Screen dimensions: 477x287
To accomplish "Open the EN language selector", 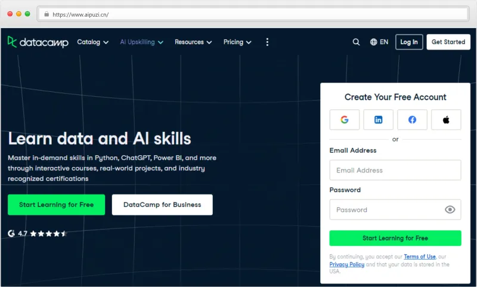I will [379, 42].
